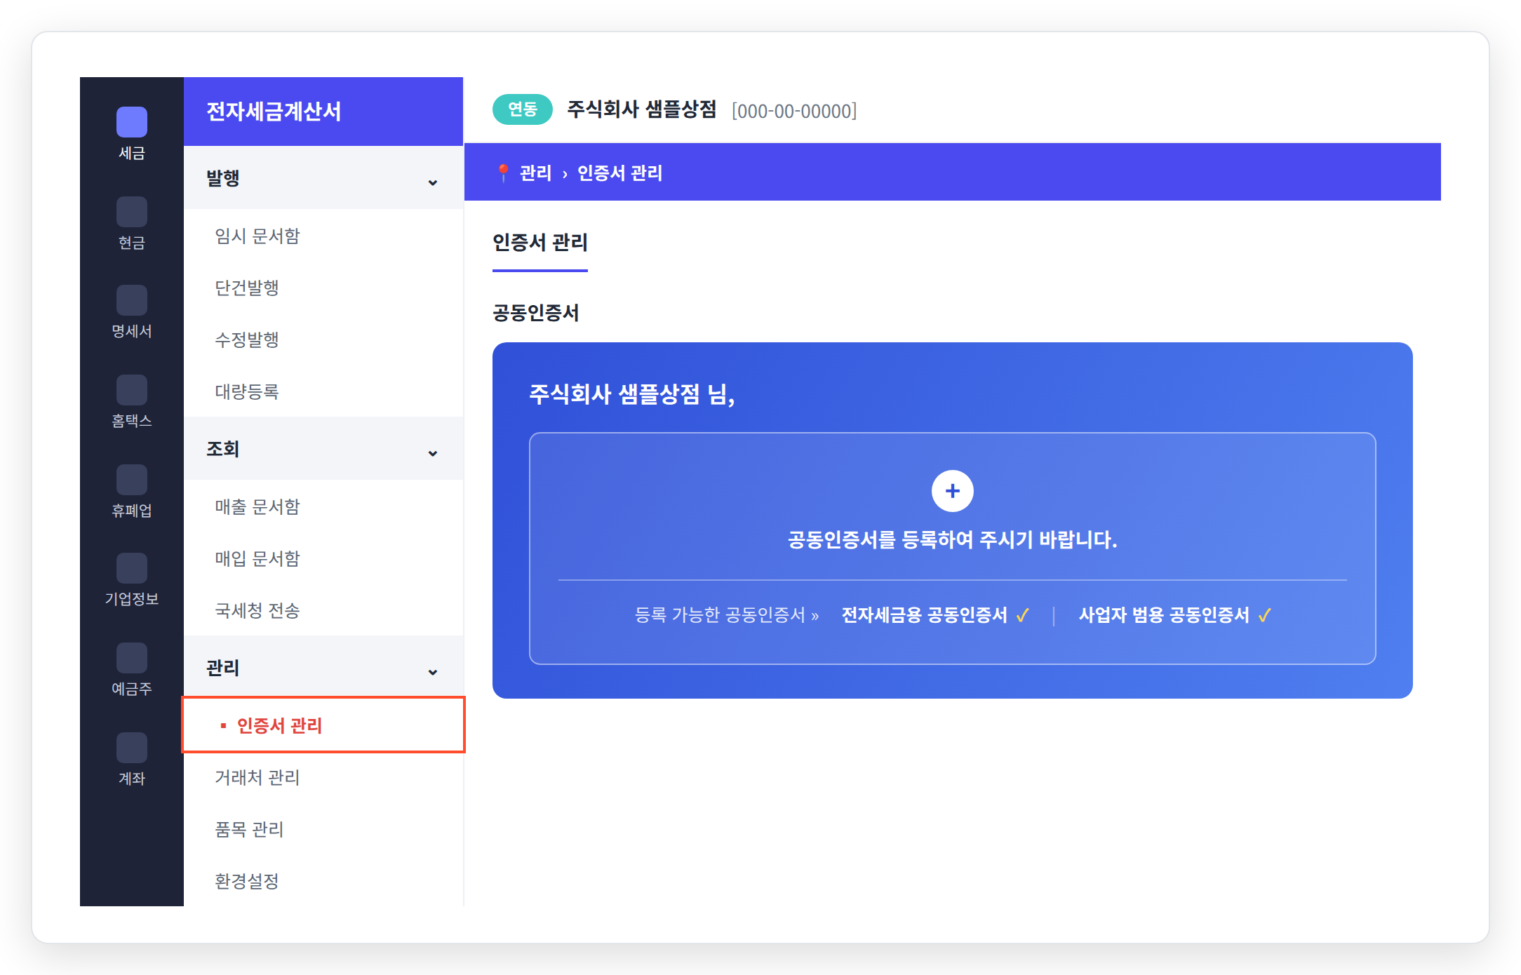Click business number [000-00-00000]
1521x975 pixels.
tap(794, 111)
